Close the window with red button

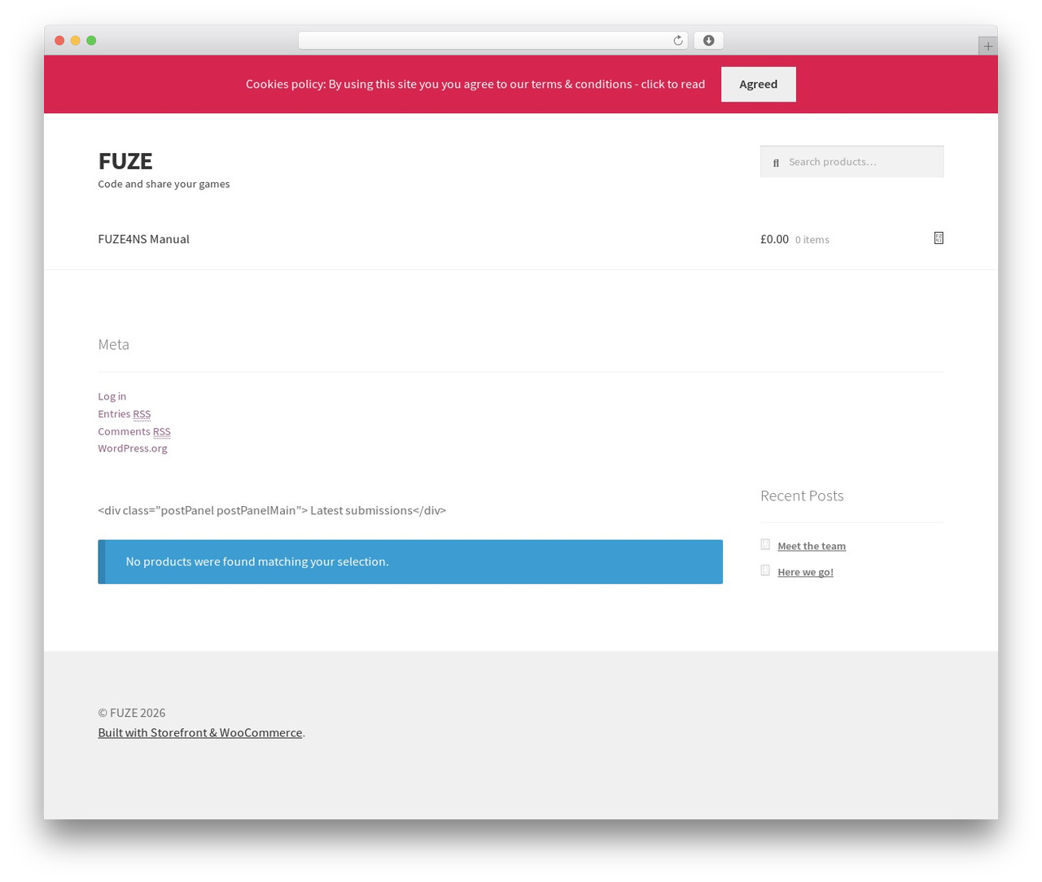[x=59, y=41]
